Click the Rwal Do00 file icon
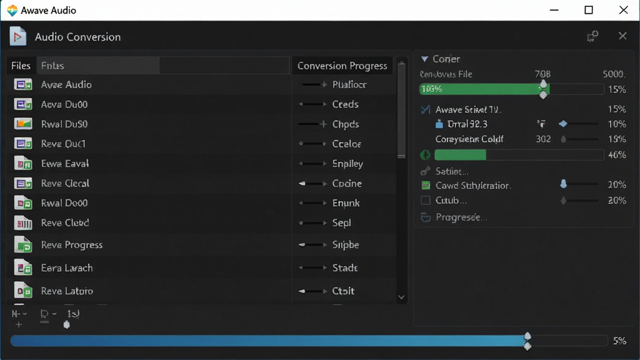Viewport: 640px width, 360px height. [x=23, y=203]
